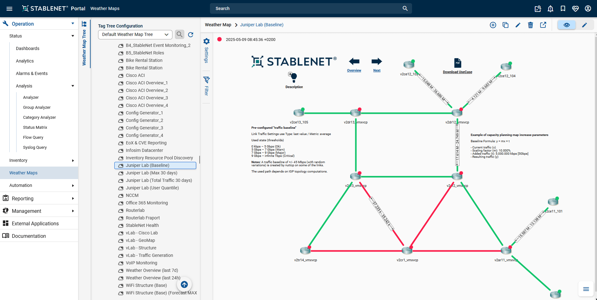The width and height of the screenshot is (597, 300).
Task: Expand the Inventory submenu
Action: click(x=73, y=161)
